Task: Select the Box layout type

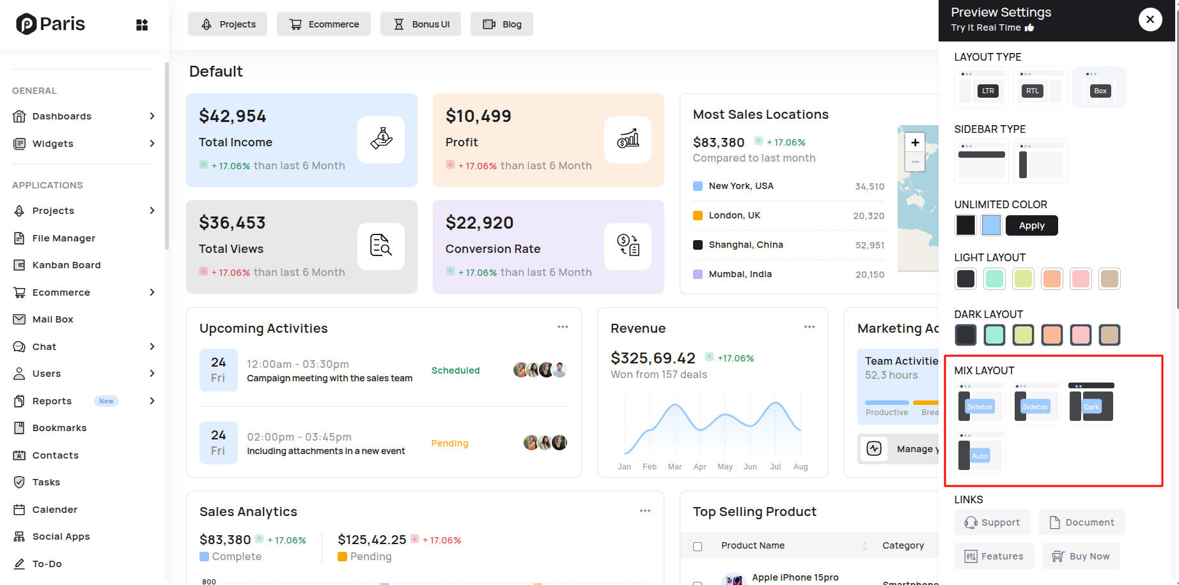Action: [x=1099, y=87]
